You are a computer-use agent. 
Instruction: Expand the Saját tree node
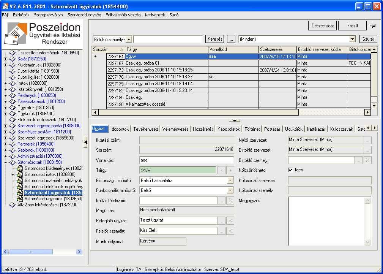[x=5, y=59]
